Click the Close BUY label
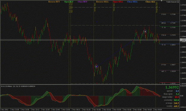Screen dimensions: 186x111 coord(82,2)
